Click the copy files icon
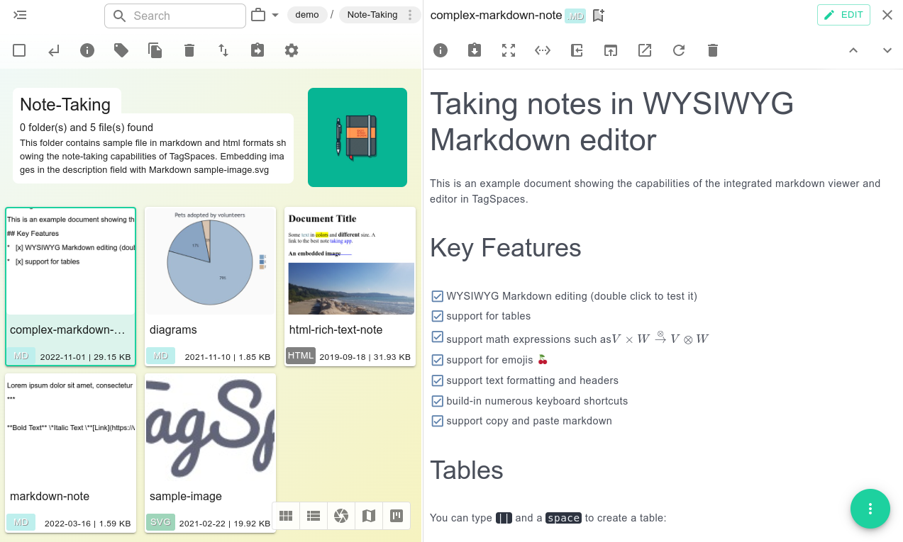Viewport: 903px width, 542px height. point(155,50)
